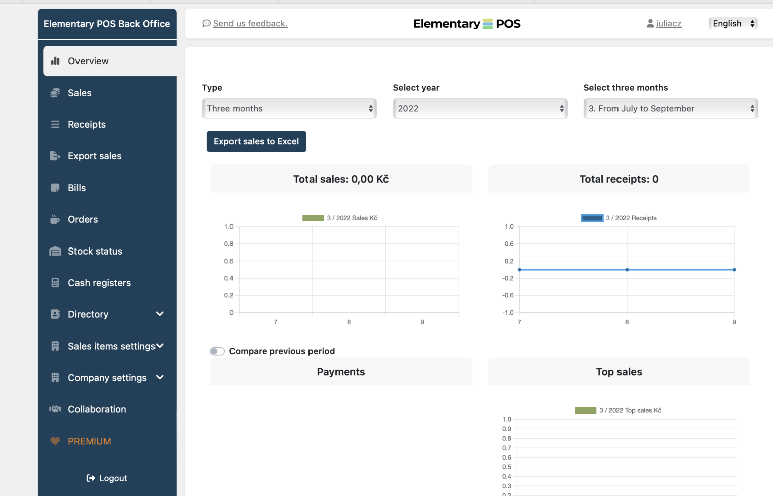773x496 pixels.
Task: Open the juliacz account link
Action: (x=669, y=23)
